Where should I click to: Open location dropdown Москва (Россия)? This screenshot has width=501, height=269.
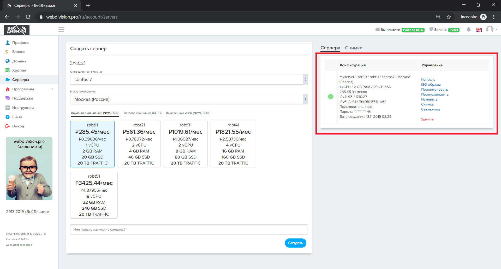click(x=189, y=99)
